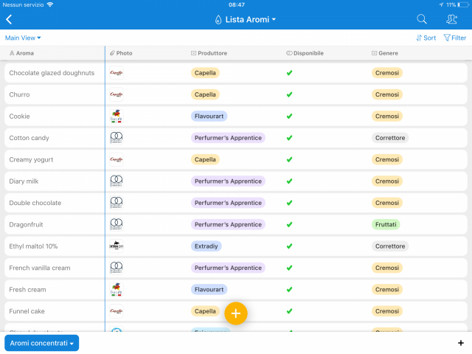Expand the Lista Aromi title dropdown

point(246,20)
